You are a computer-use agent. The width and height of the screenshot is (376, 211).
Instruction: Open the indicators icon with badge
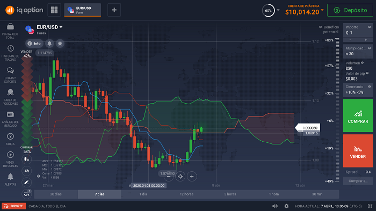27,194
